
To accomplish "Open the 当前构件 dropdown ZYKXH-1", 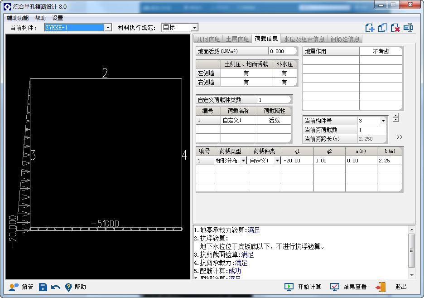I will [x=108, y=28].
